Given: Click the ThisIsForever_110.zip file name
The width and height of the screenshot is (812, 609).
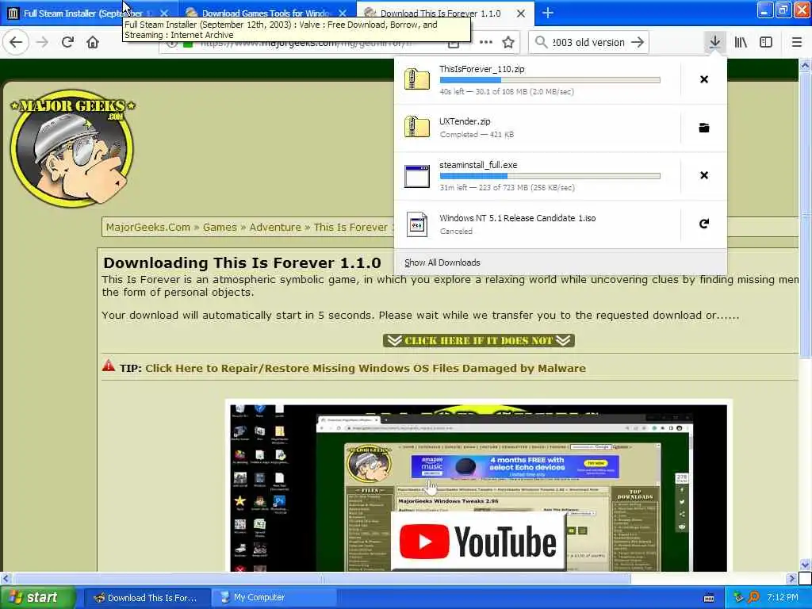Looking at the screenshot, I should click(x=481, y=69).
